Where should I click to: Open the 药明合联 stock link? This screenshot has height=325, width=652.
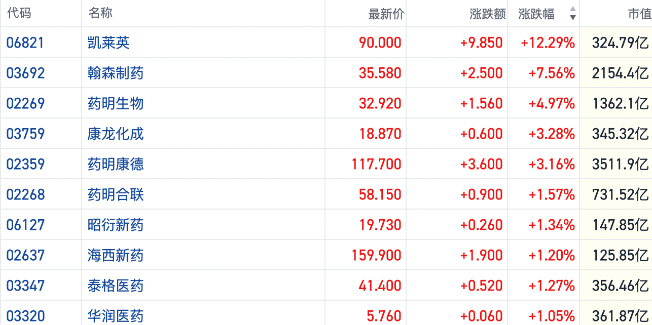click(116, 194)
